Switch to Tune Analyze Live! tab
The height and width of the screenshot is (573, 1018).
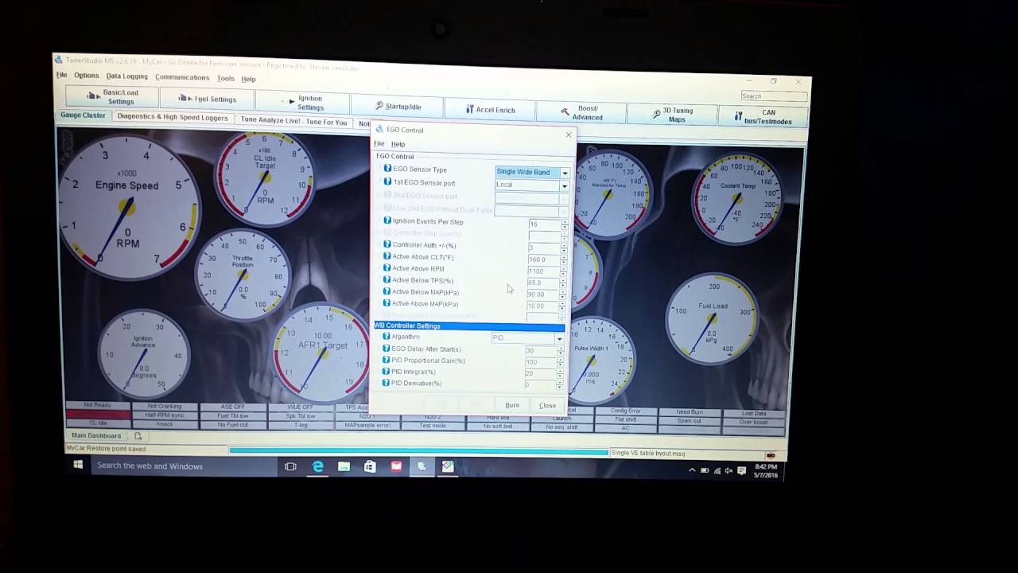(x=294, y=122)
